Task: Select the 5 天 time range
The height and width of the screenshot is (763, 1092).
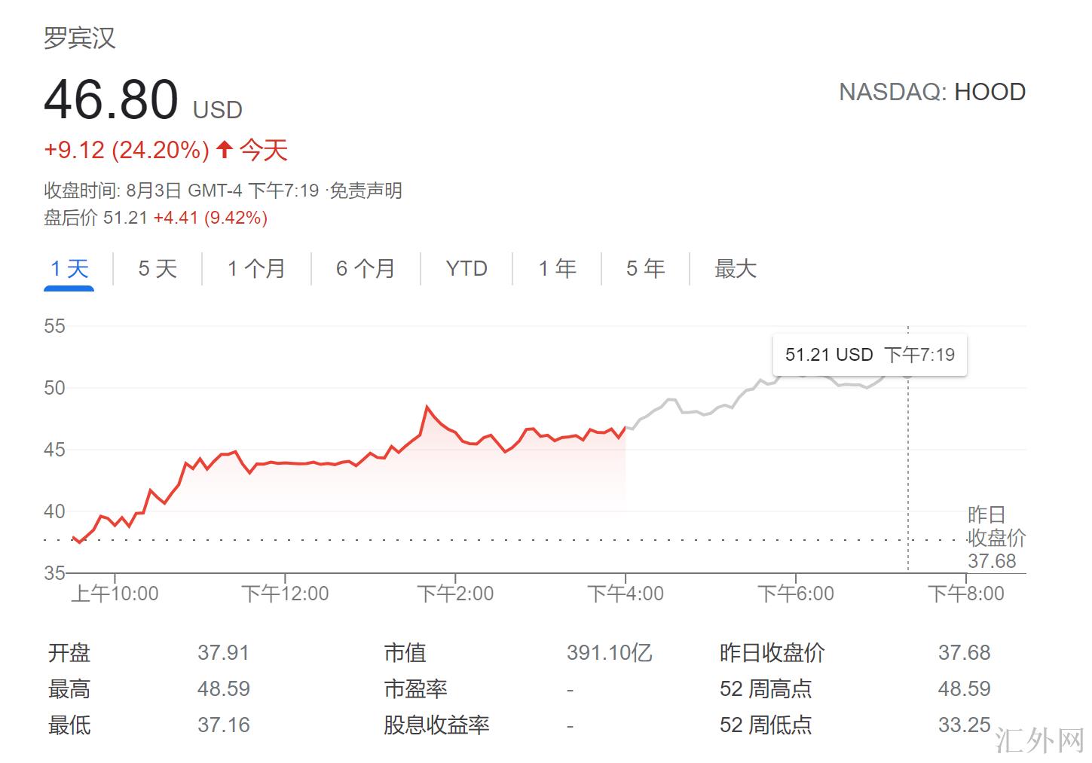Action: [158, 269]
